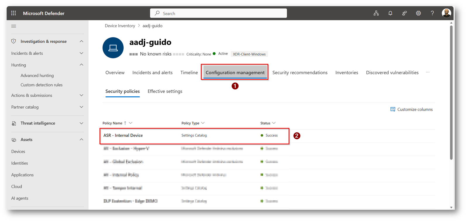The height and width of the screenshot is (222, 467).
Task: Click the search magnifier icon
Action: tap(157, 13)
